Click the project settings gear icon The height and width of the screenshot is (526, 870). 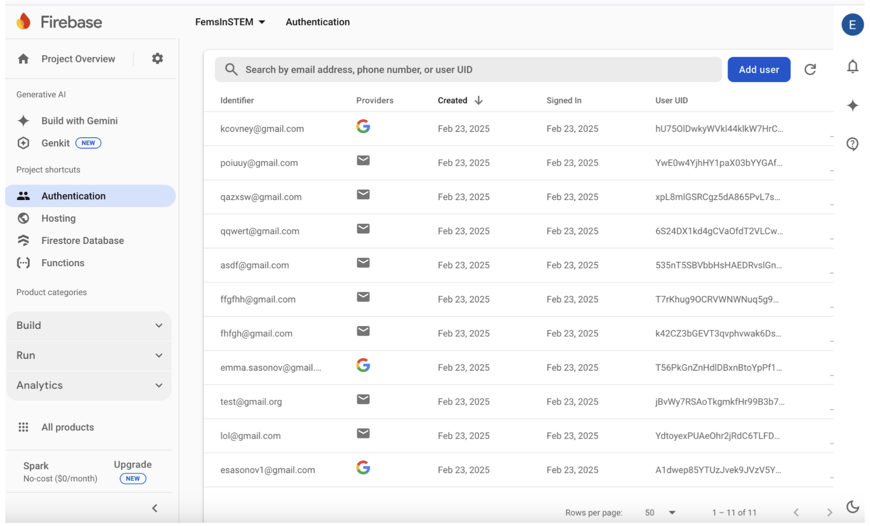click(x=157, y=58)
